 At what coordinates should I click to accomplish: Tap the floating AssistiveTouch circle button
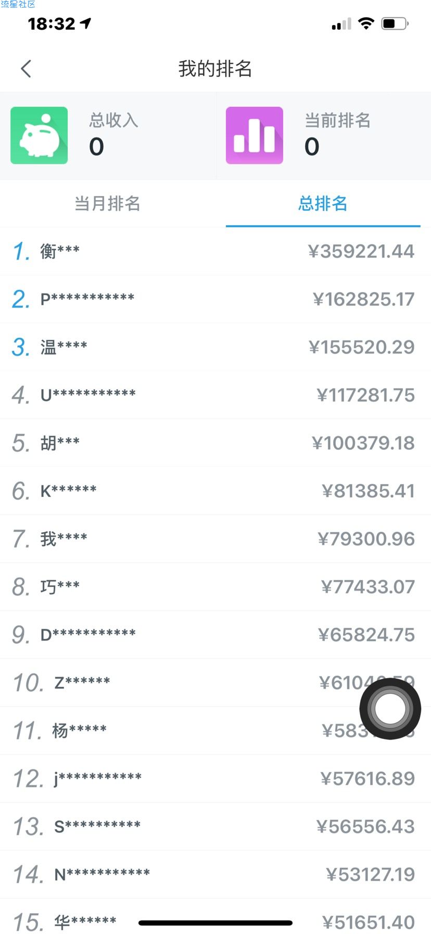tap(390, 708)
